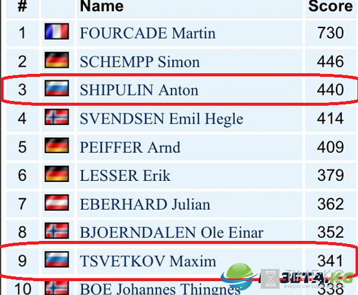358x295 pixels.
Task: Open SCHEMPP Simon athlete link
Action: tap(139, 62)
